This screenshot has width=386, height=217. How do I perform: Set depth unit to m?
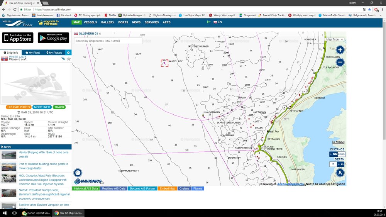tap(341, 164)
